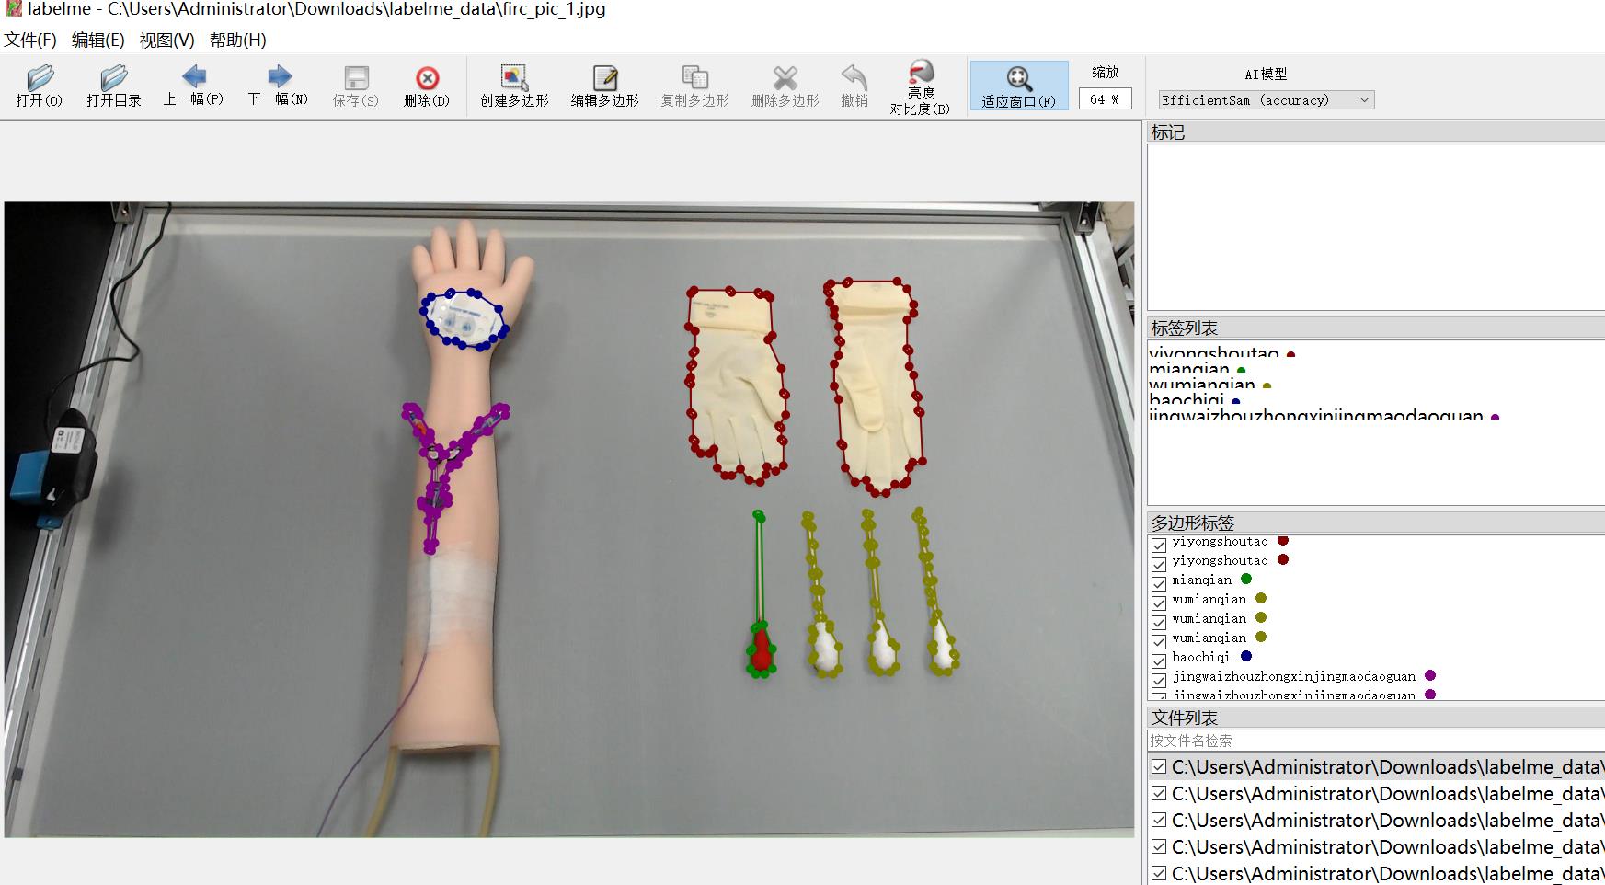Open the 帮助(H) menu
Viewport: 1605px width, 885px height.
pyautogui.click(x=237, y=40)
